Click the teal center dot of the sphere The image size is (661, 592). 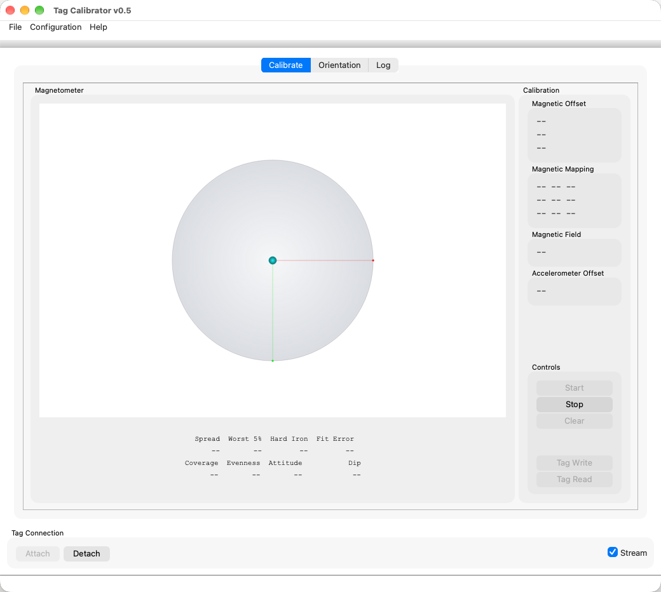click(x=273, y=260)
